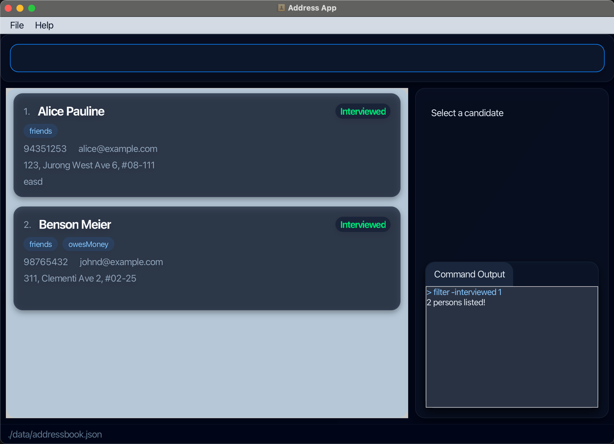
Task: Open the File menu
Action: (17, 25)
